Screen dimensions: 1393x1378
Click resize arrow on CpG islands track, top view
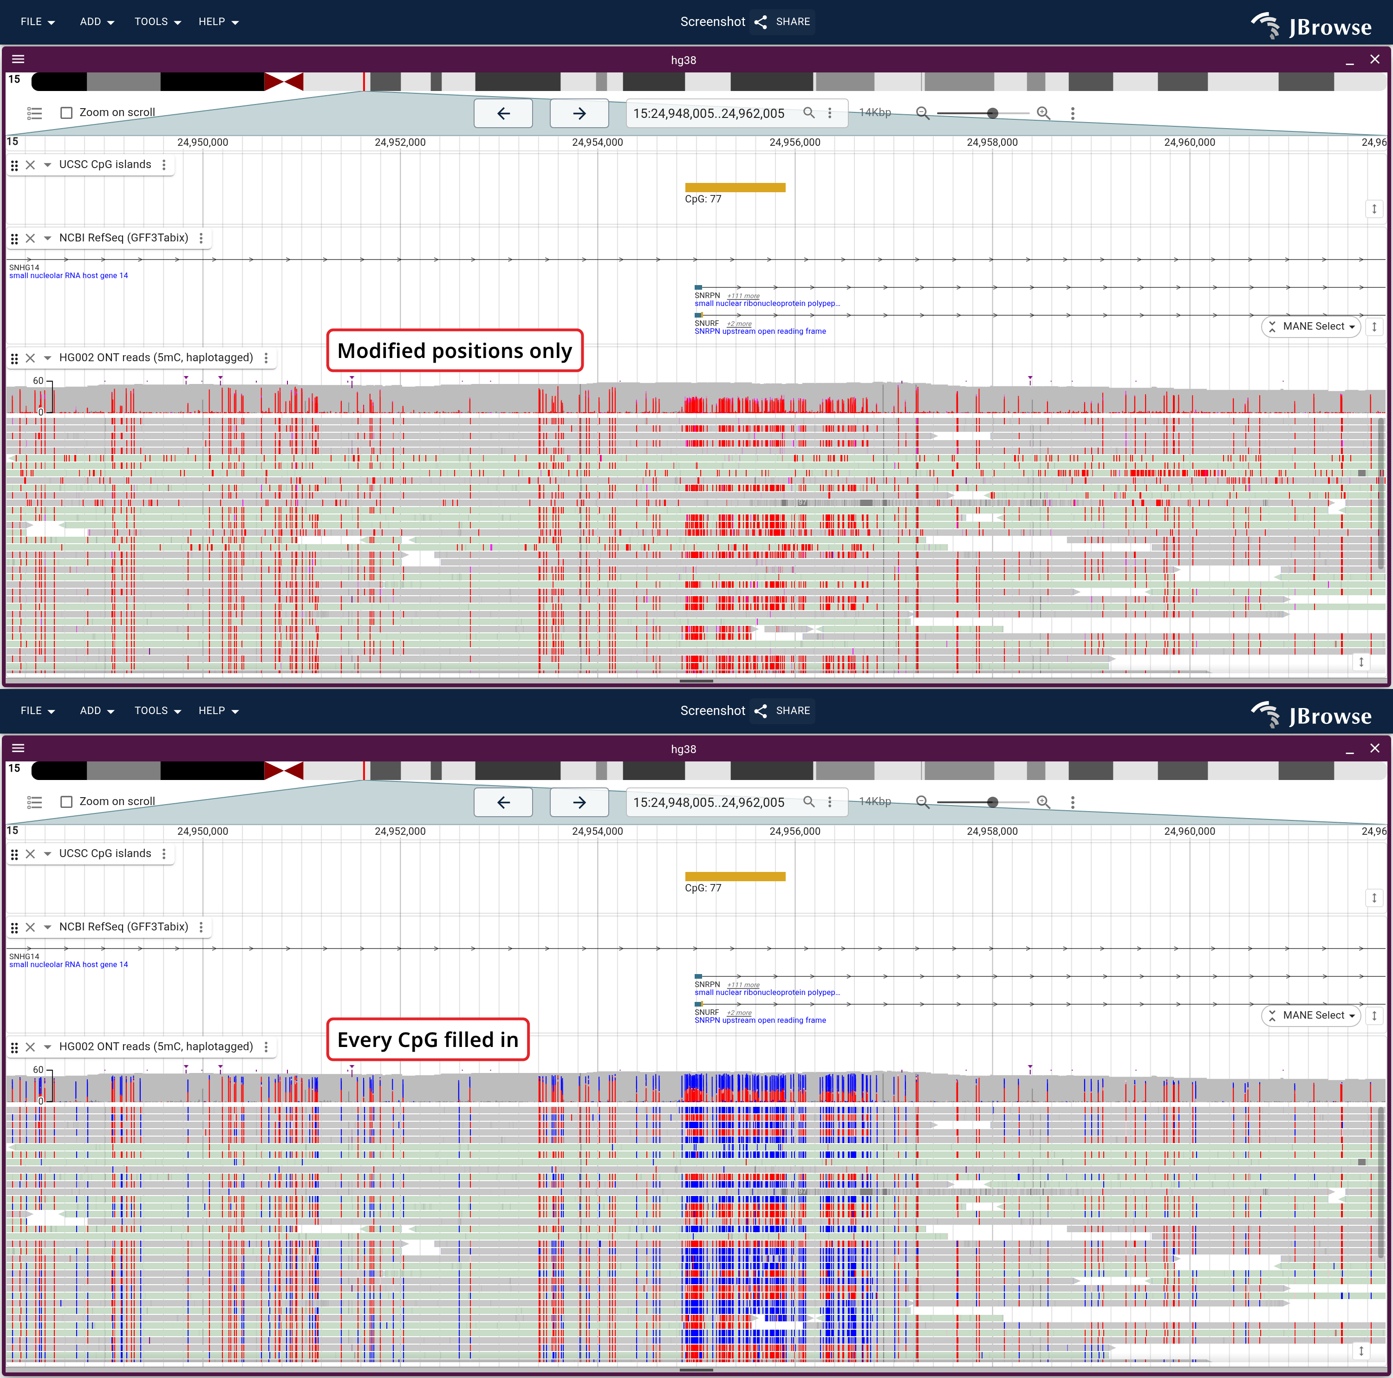1374,209
